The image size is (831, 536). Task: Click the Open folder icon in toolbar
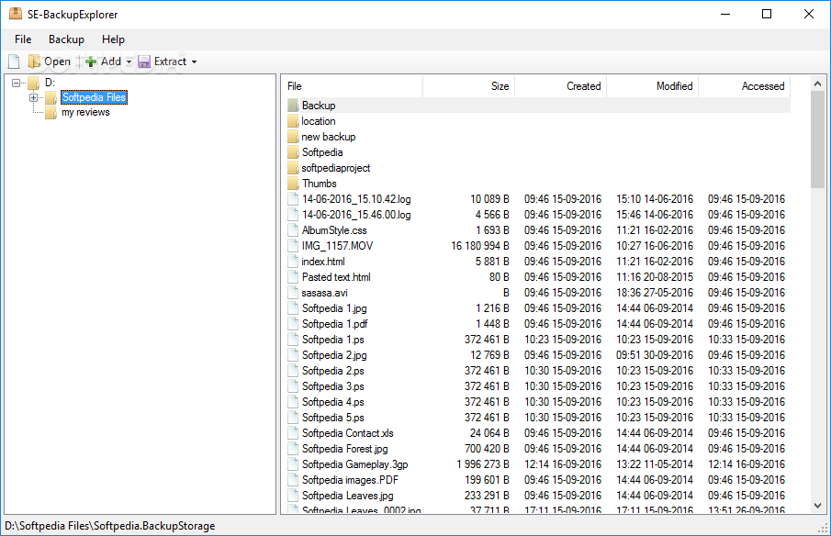coord(34,61)
